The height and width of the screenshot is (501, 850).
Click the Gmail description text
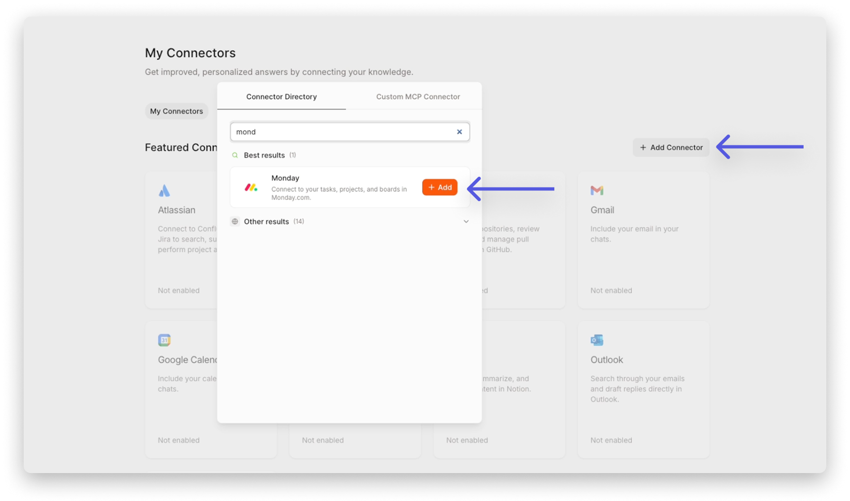(634, 234)
